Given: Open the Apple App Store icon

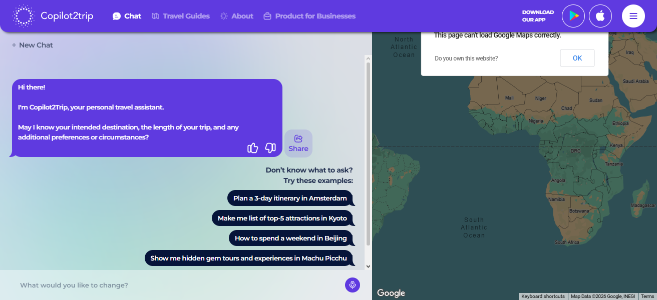Looking at the screenshot, I should tap(600, 16).
